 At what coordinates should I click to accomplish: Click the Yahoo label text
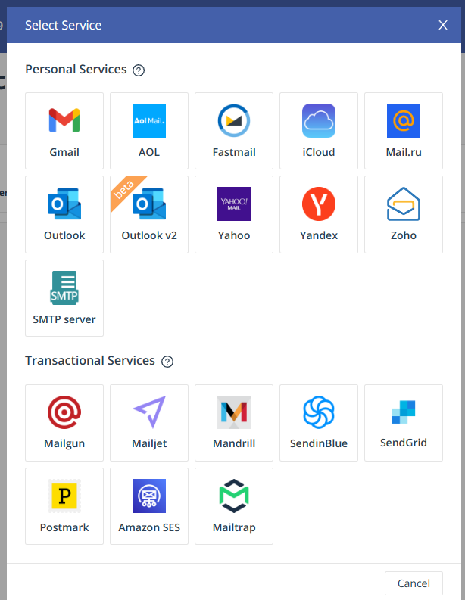pyautogui.click(x=234, y=235)
